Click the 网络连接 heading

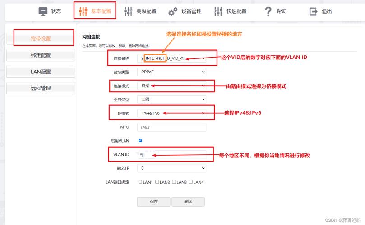(x=91, y=37)
